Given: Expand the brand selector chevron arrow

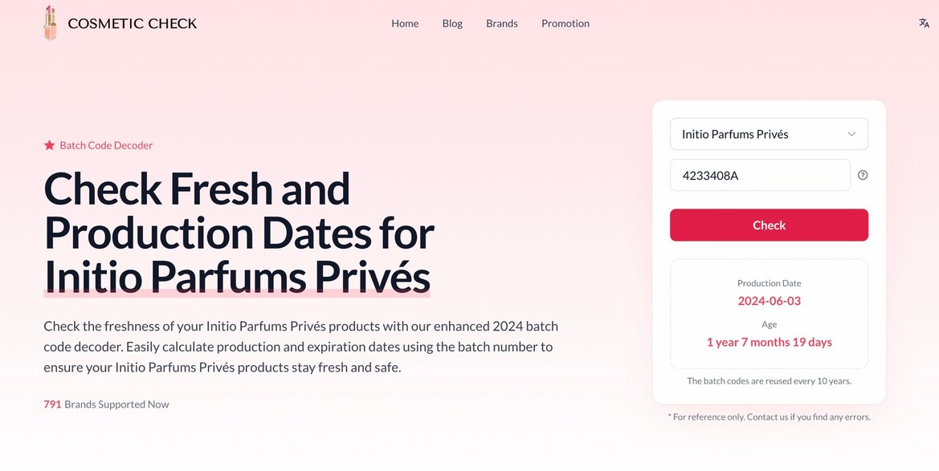Looking at the screenshot, I should (851, 134).
